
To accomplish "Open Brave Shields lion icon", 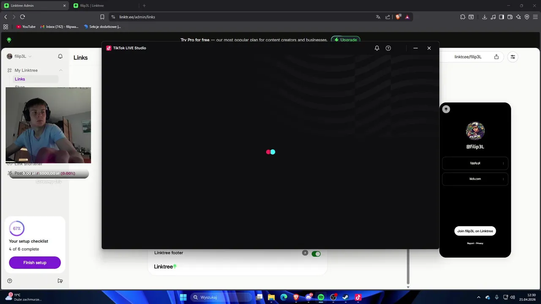I will 398,17.
